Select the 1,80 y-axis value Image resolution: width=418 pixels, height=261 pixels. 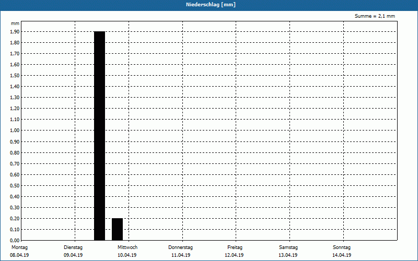point(15,43)
